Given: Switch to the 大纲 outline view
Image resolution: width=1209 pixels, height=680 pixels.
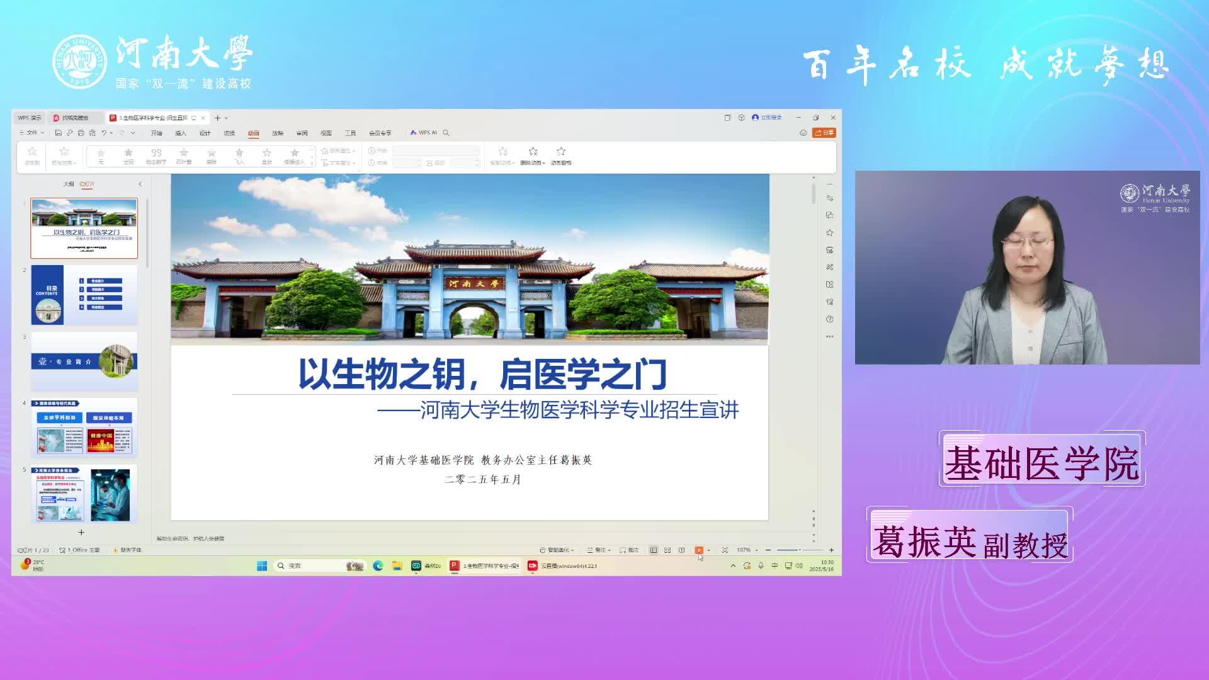Looking at the screenshot, I should tap(69, 184).
